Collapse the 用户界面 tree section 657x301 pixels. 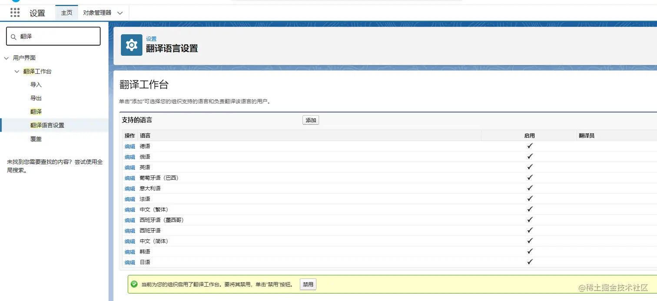6,58
